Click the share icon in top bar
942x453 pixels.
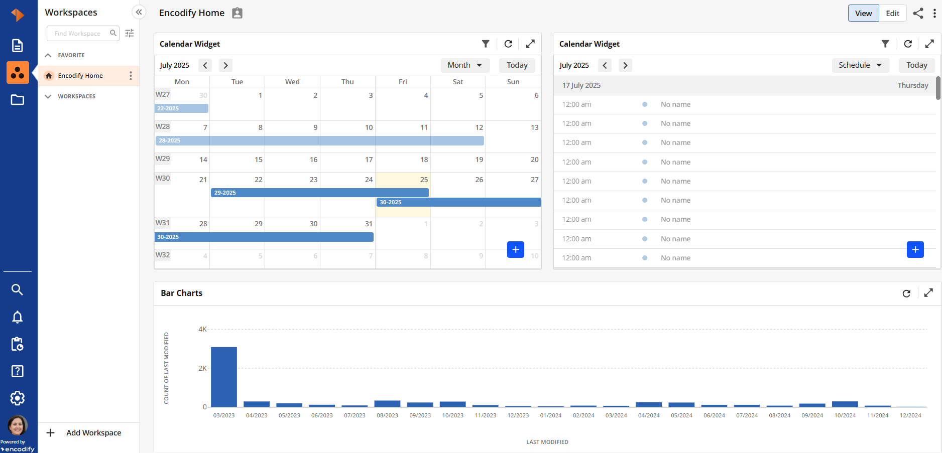click(918, 13)
